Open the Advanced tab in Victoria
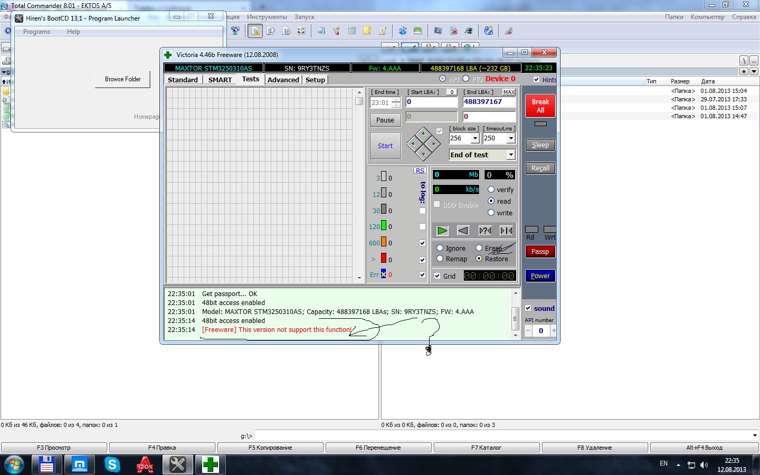The height and width of the screenshot is (475, 760). point(283,80)
